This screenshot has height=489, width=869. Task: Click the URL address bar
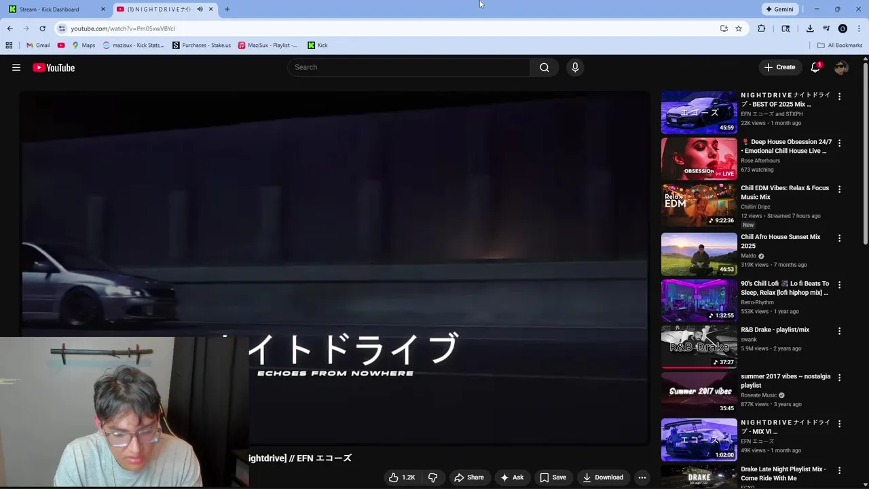pyautogui.click(x=387, y=29)
